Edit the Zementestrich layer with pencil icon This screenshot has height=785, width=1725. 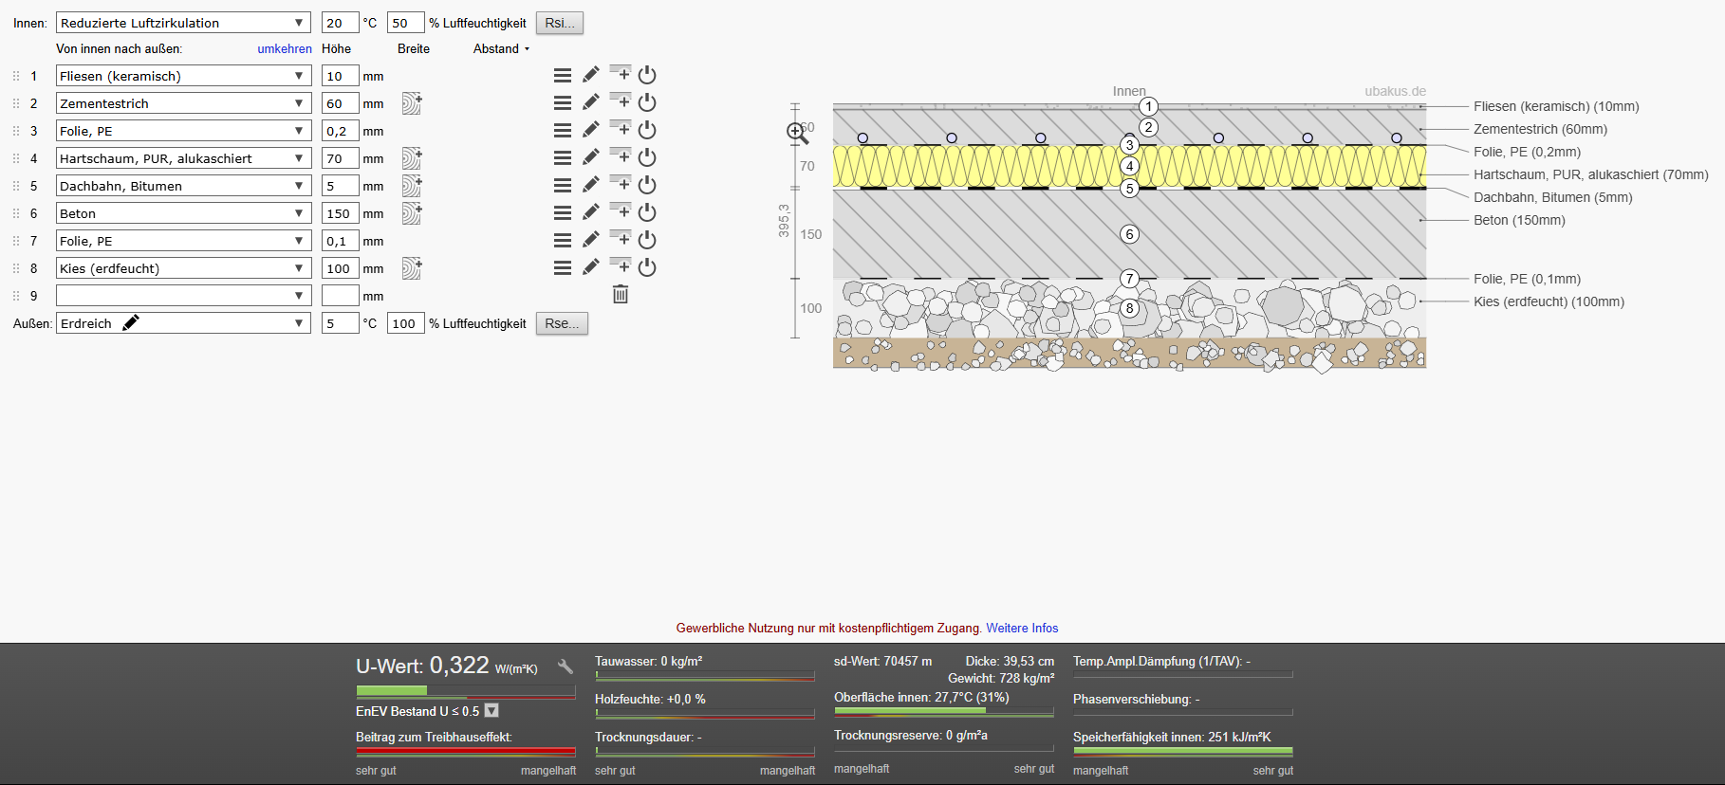[591, 102]
